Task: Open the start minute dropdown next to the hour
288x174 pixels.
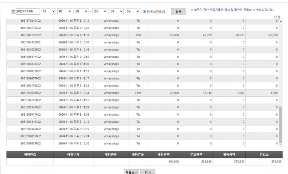Action: point(65,12)
